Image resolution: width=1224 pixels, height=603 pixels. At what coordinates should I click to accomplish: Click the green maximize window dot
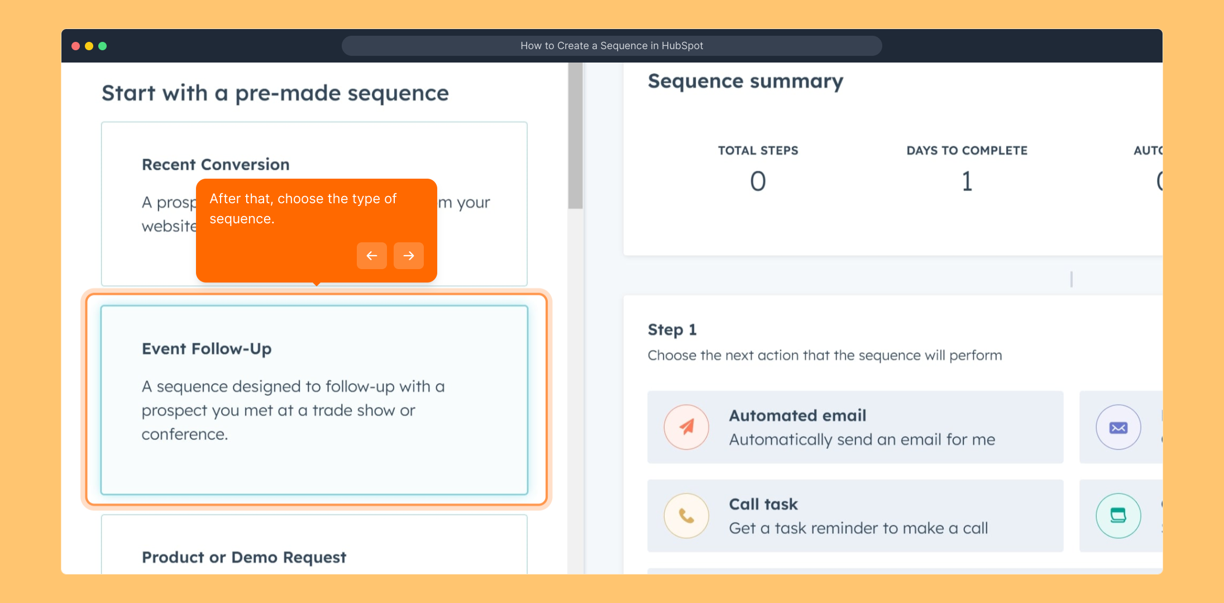103,46
